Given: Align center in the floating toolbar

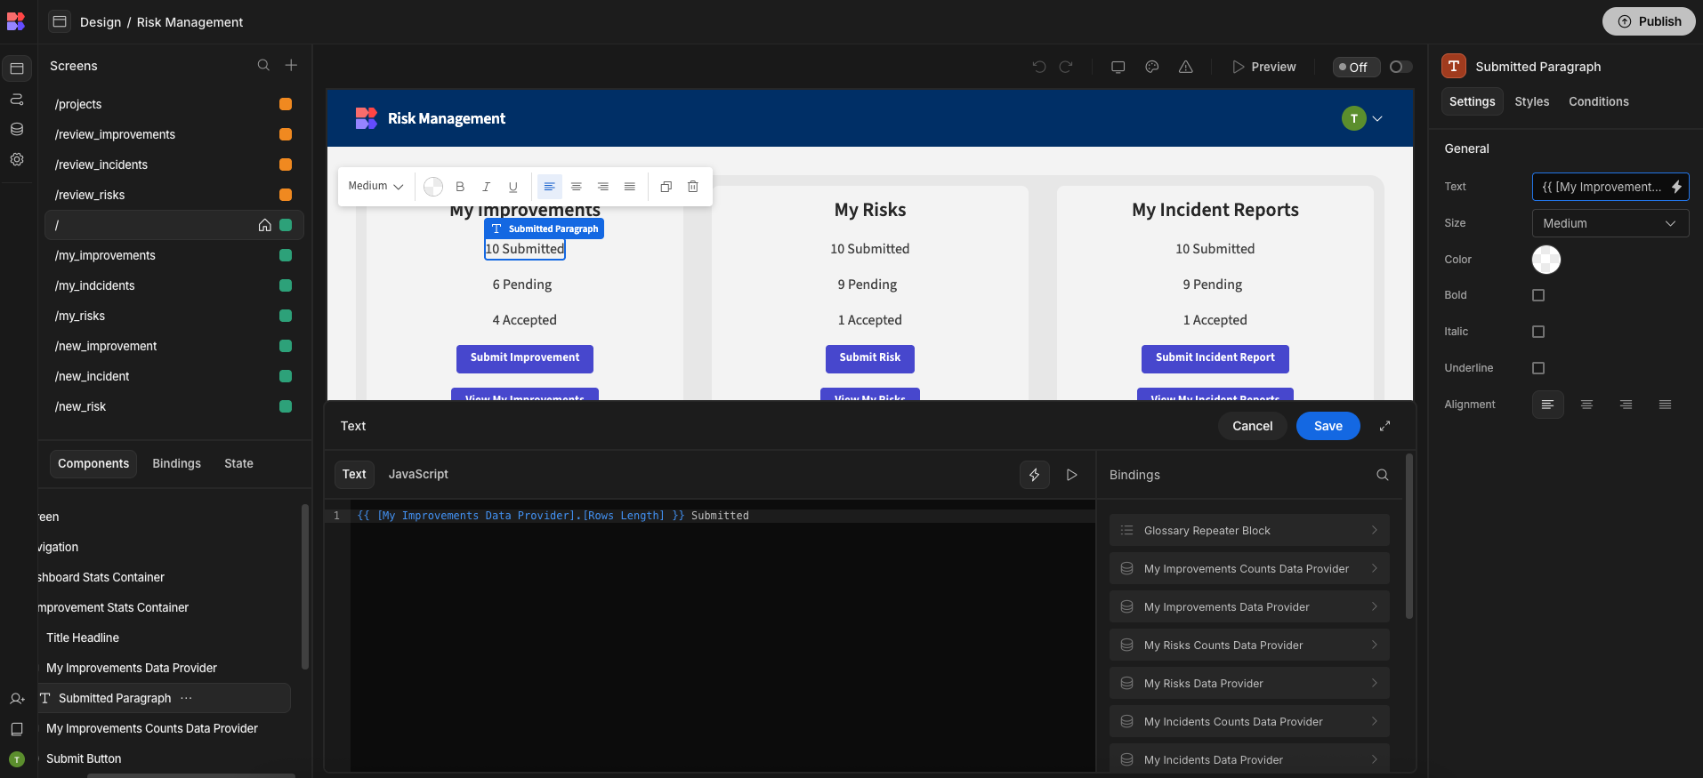Looking at the screenshot, I should pyautogui.click(x=577, y=187).
